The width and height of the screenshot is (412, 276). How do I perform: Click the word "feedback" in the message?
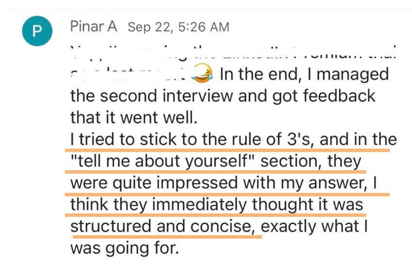coord(339,96)
